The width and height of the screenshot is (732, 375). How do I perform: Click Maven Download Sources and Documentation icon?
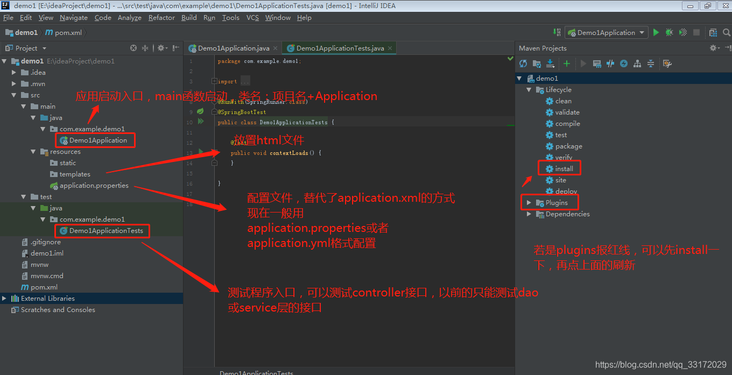click(550, 63)
